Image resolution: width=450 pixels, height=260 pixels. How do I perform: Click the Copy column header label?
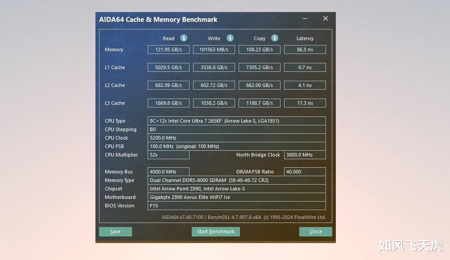tap(260, 38)
